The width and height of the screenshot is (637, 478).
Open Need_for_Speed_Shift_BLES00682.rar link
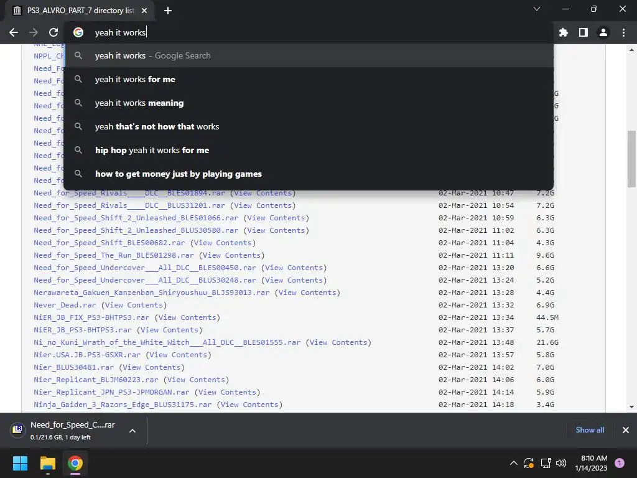109,243
